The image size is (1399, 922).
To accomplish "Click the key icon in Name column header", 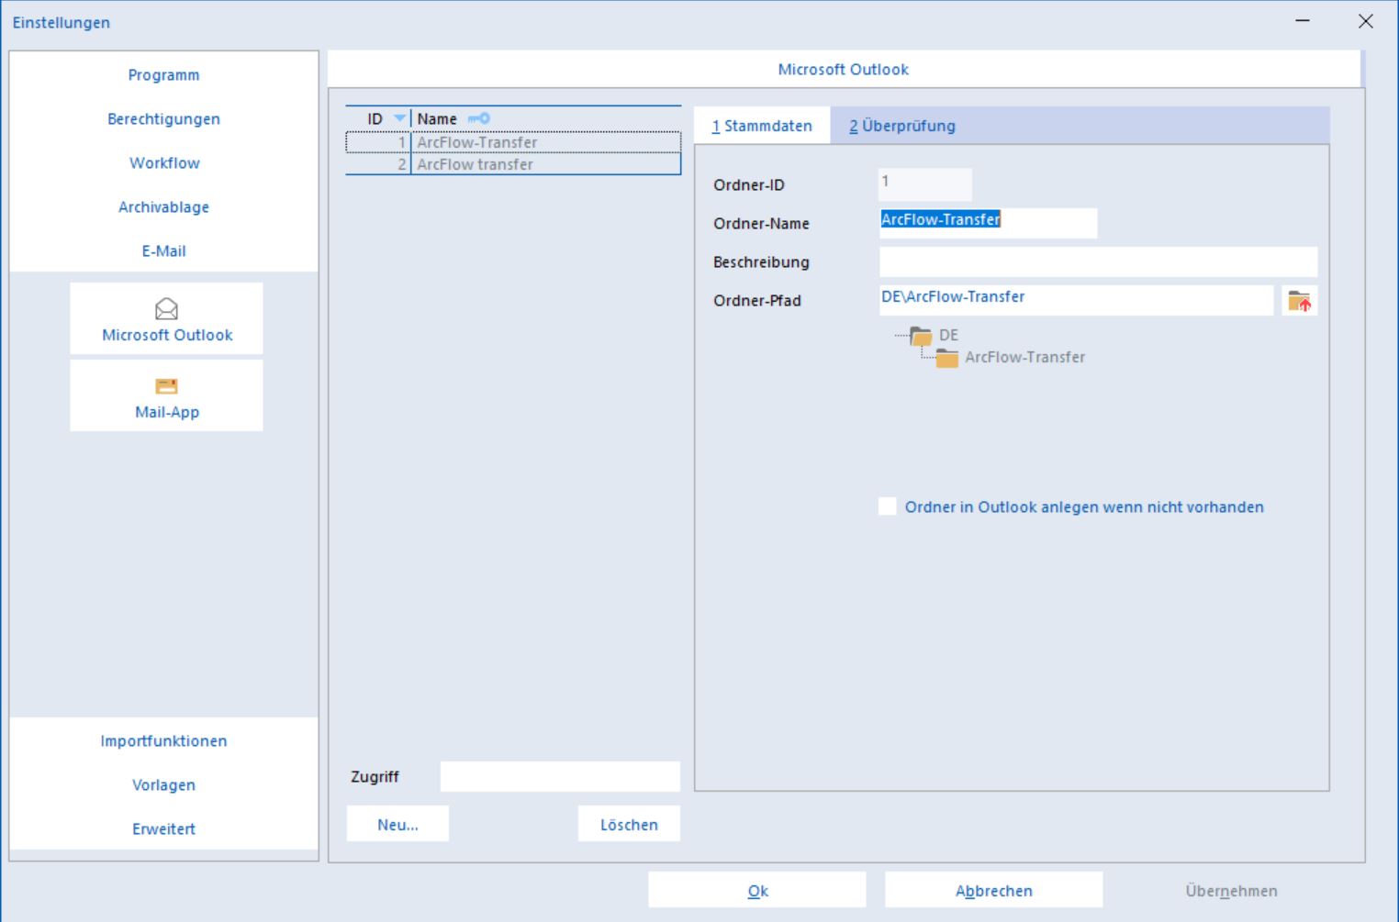I will coord(479,118).
